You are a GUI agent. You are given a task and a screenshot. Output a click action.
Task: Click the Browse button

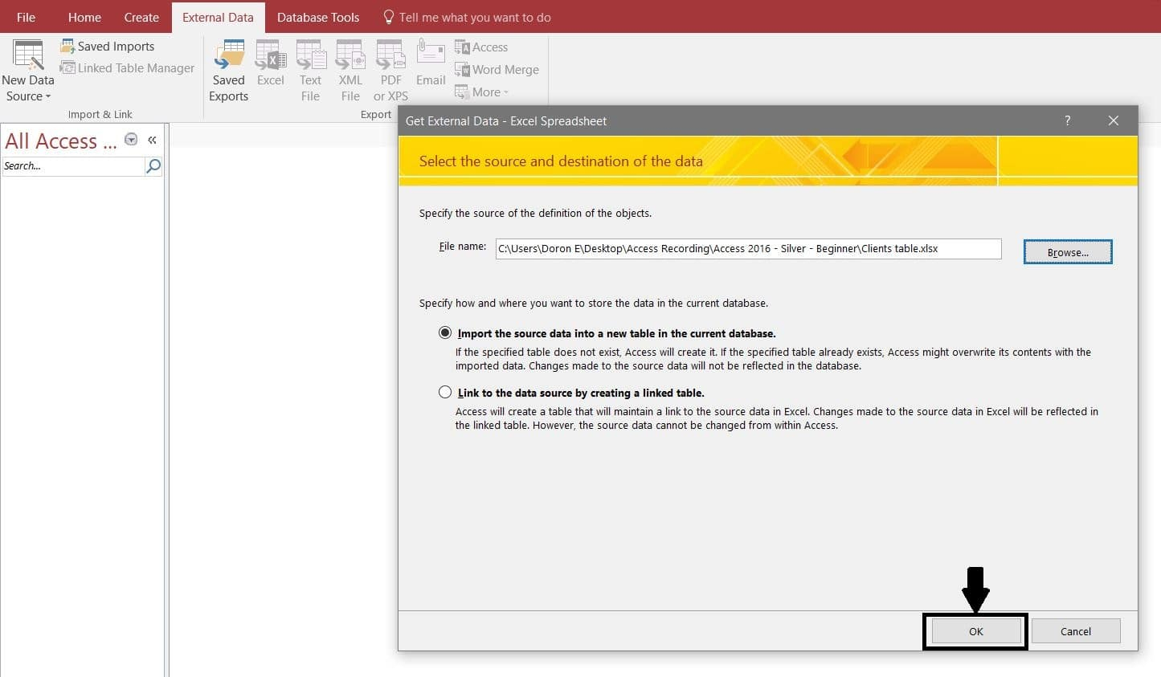(1067, 252)
